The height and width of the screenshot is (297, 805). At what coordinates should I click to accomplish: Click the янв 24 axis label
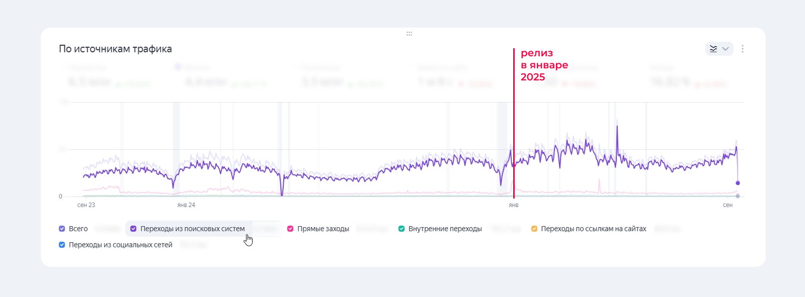click(x=186, y=205)
